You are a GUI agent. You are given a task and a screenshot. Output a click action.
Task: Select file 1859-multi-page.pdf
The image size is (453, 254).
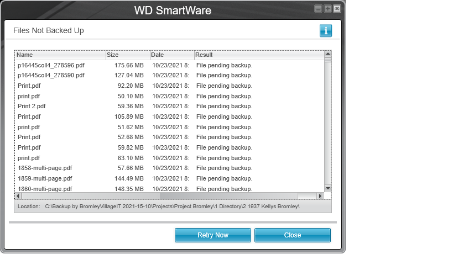coord(45,178)
